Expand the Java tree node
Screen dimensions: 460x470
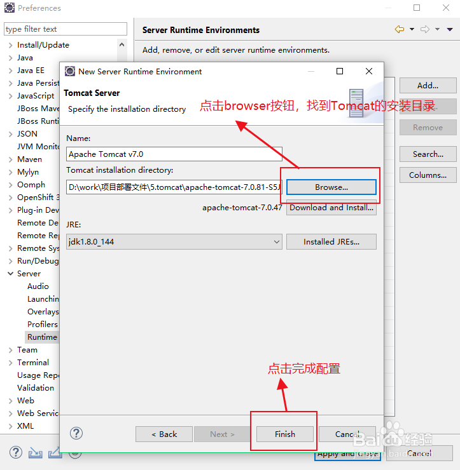[11, 58]
